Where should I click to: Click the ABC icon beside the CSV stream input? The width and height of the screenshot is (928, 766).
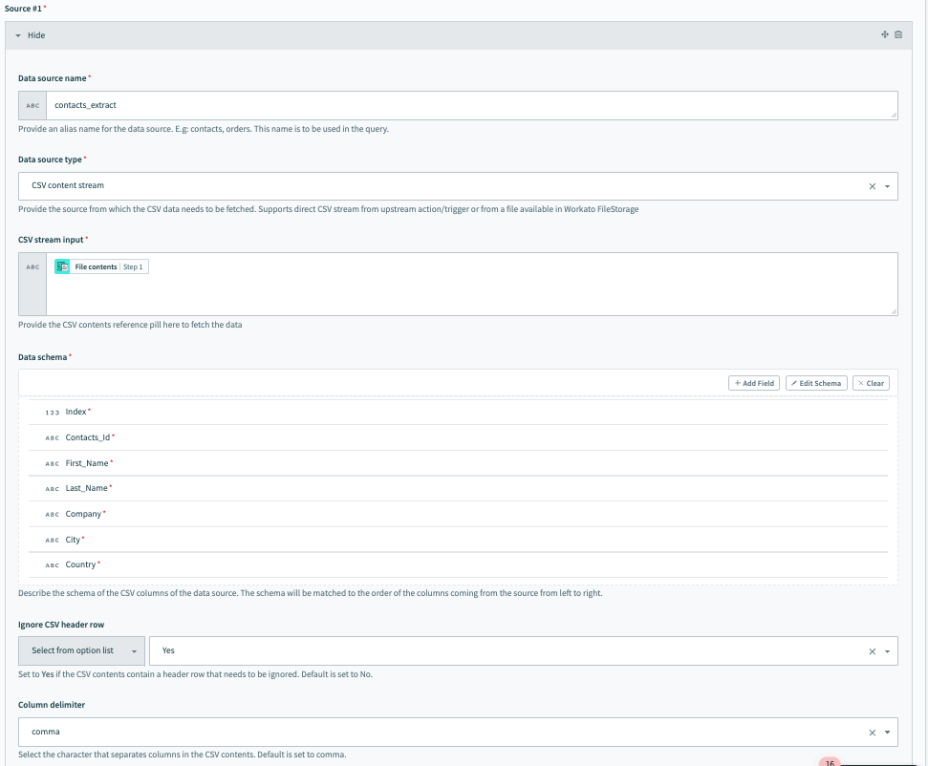[x=32, y=267]
